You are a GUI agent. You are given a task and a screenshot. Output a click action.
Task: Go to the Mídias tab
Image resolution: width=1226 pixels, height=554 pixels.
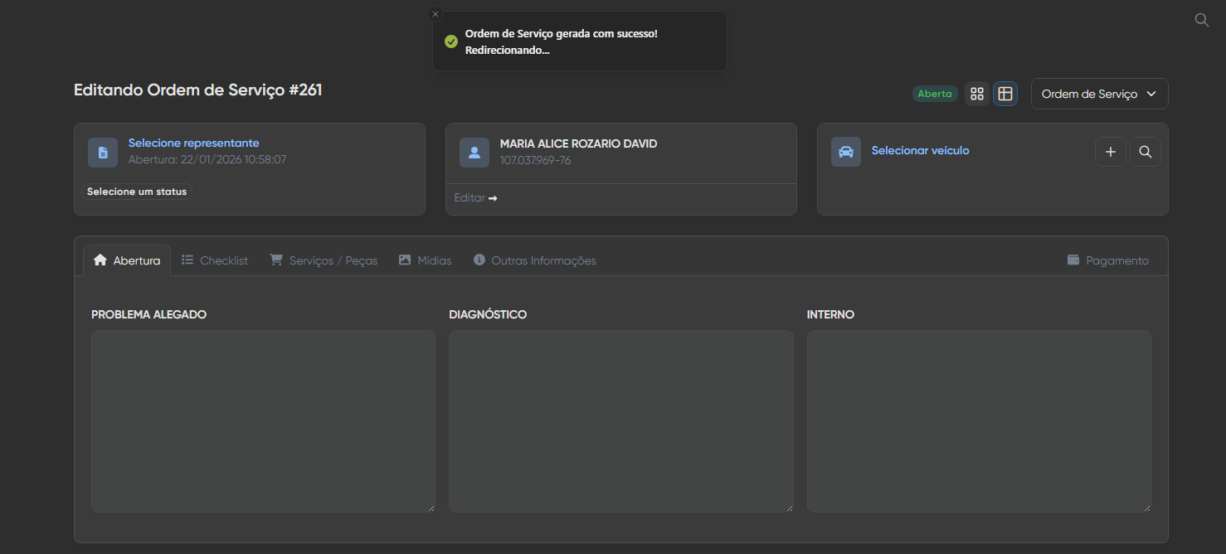pos(425,260)
